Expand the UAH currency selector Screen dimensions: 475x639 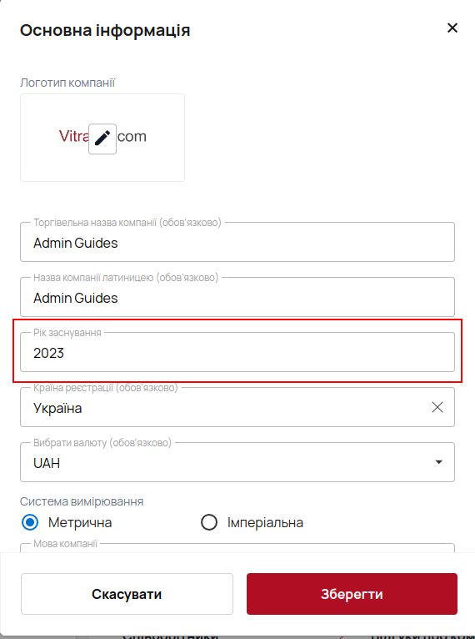pos(237,462)
